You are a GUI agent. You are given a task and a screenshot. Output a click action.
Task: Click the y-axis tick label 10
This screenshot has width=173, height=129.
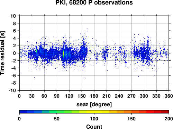pos(13,16)
